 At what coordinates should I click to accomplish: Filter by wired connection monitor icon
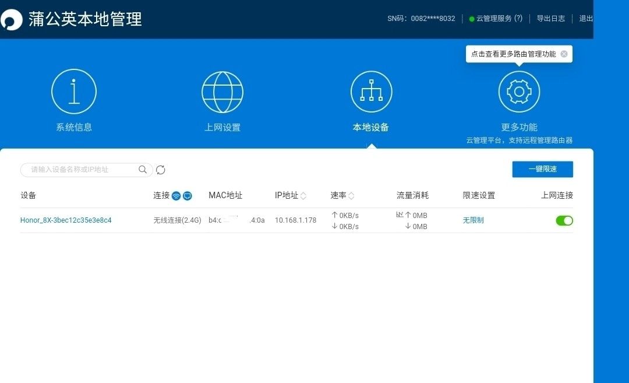188,196
